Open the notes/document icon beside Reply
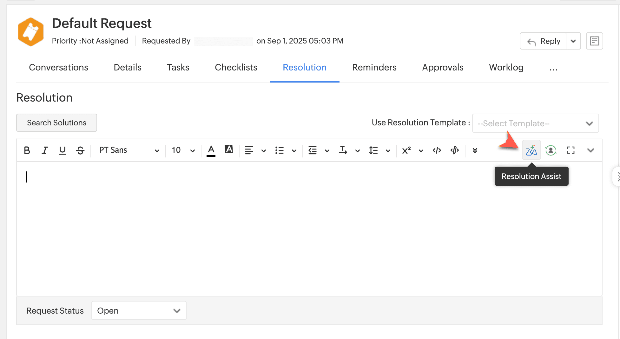The image size is (620, 339). pyautogui.click(x=595, y=41)
